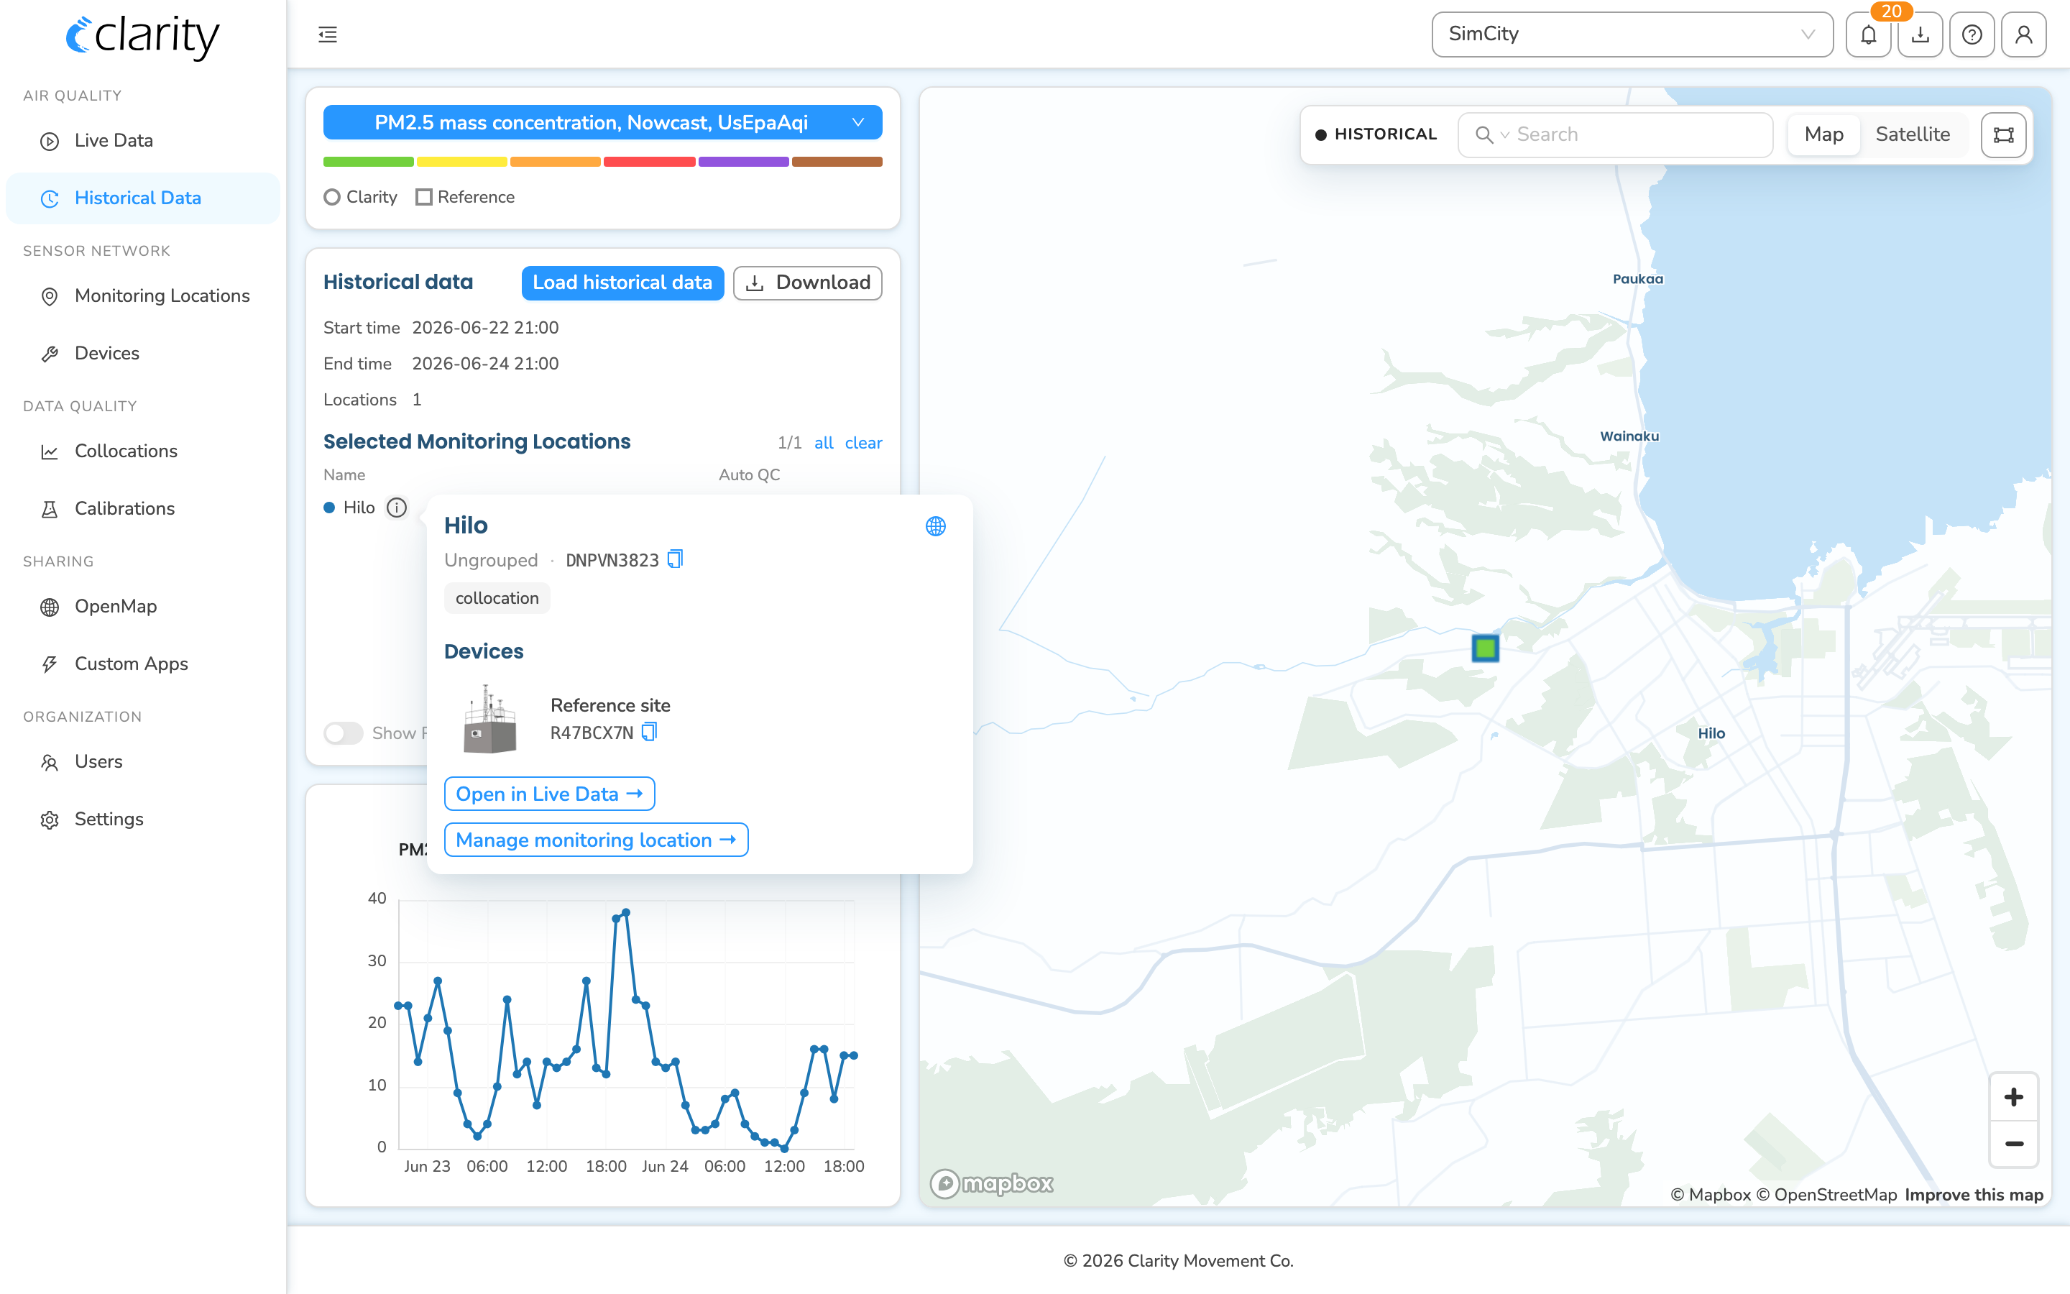
Task: Click the purple AQI color segment
Action: click(743, 162)
